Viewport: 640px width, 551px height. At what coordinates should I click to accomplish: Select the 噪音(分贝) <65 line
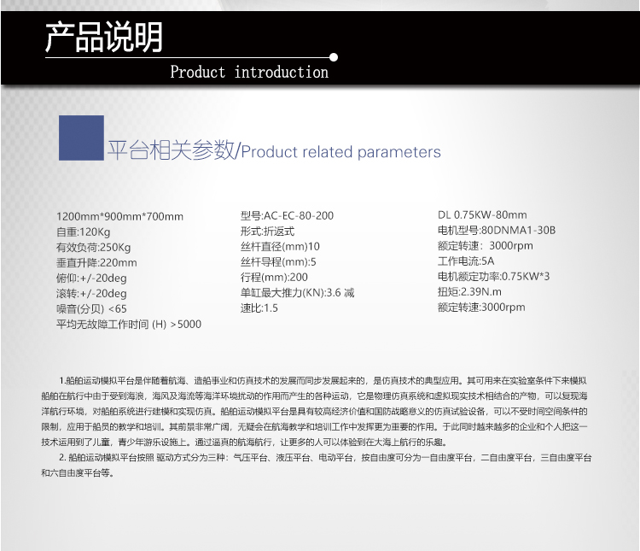pyautogui.click(x=91, y=308)
